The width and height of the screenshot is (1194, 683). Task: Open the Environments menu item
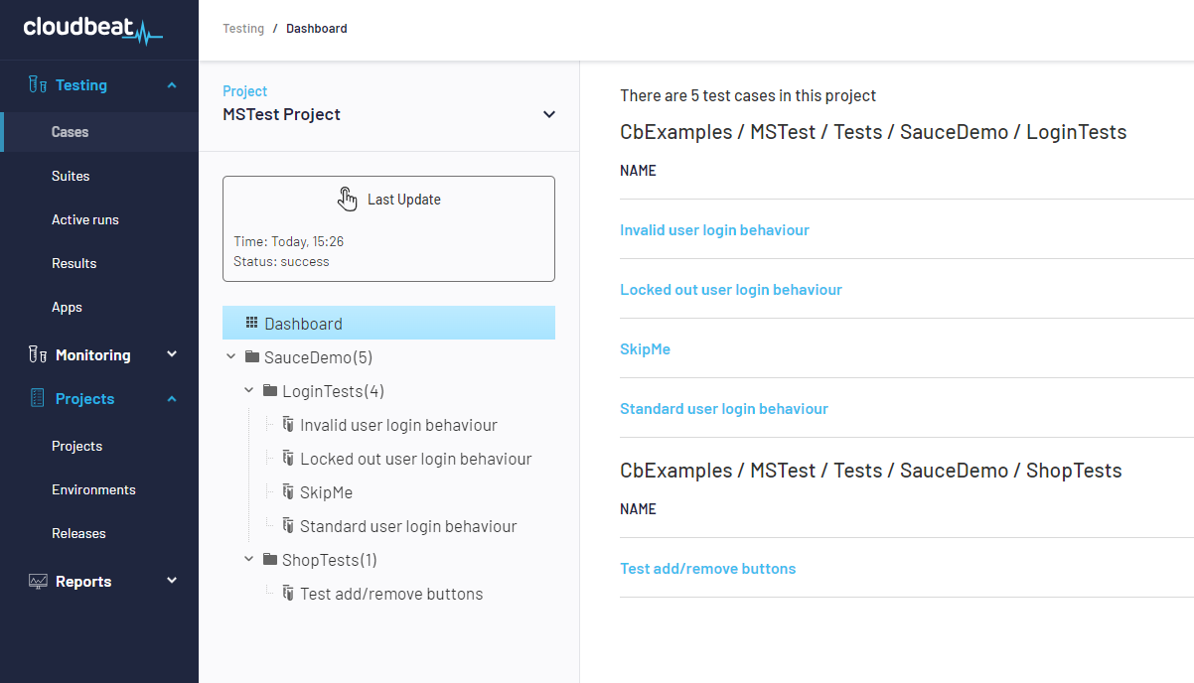coord(93,489)
